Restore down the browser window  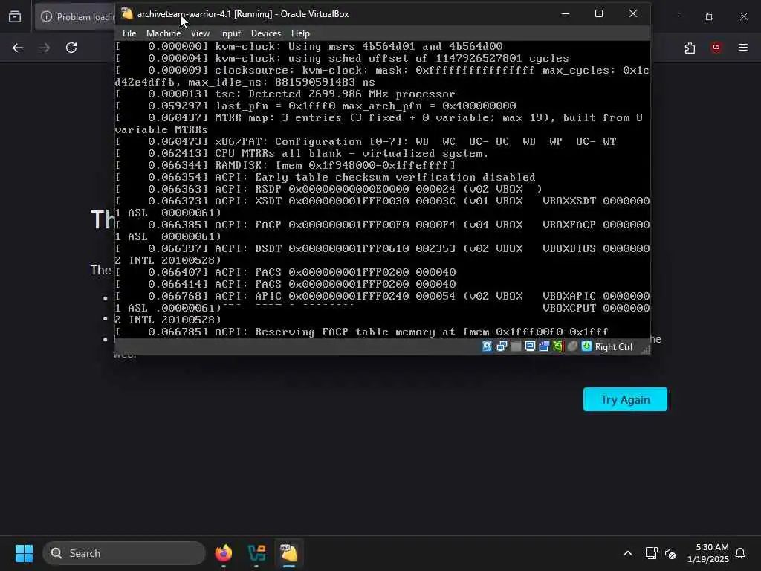(x=710, y=16)
